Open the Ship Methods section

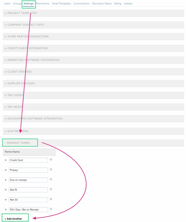16,131
